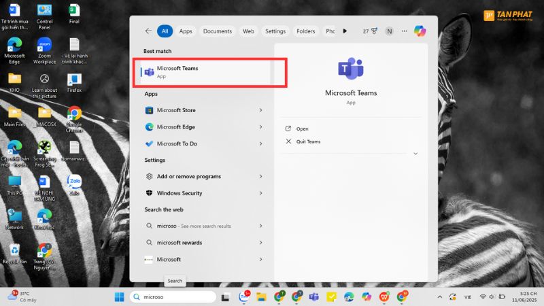Open the yellow Sticky Notes taskbar icon
Image resolution: width=544 pixels, height=306 pixels.
pyautogui.click(x=331, y=297)
